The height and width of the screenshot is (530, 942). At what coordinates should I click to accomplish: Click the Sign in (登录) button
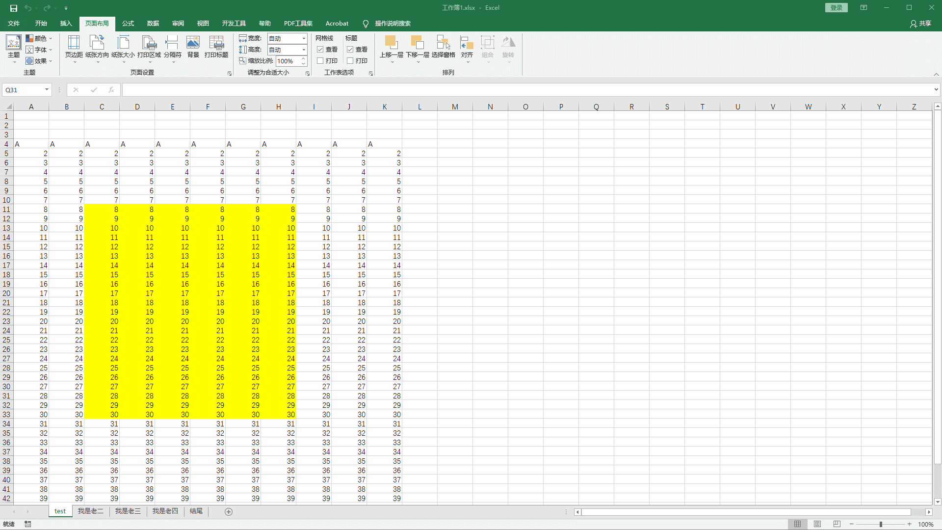837,8
